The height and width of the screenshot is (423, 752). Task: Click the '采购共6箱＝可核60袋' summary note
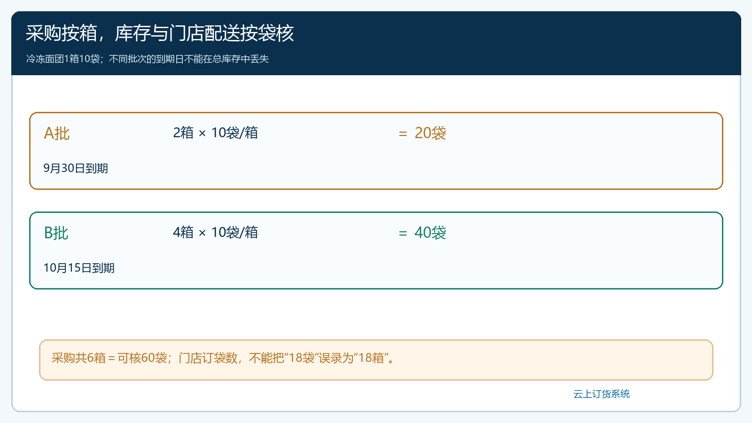point(376,360)
